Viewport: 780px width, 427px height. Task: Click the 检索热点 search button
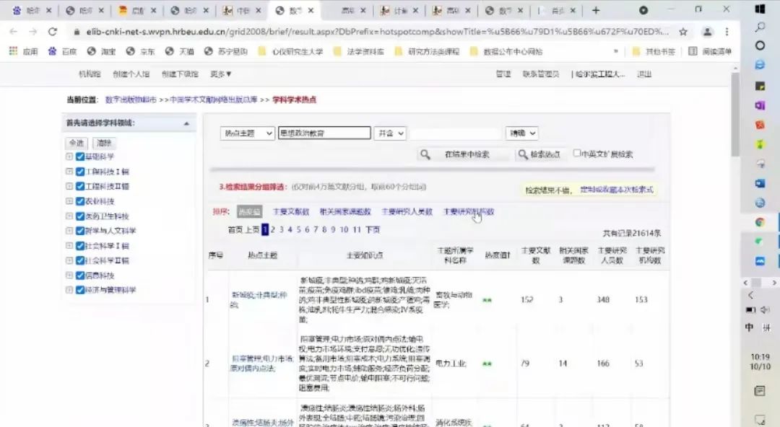coord(539,154)
